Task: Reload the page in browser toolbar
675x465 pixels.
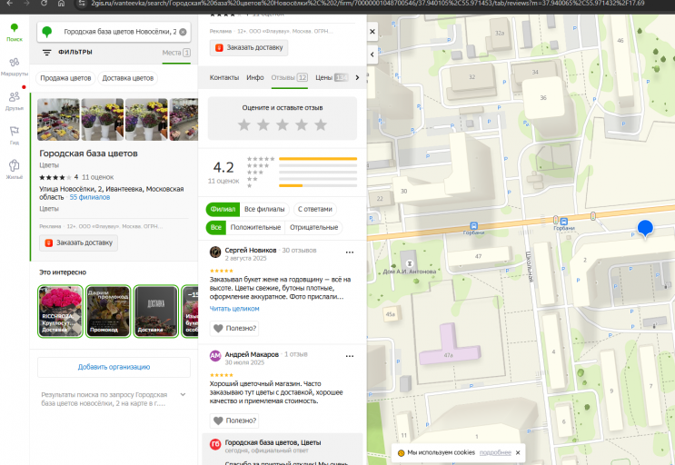Action: coord(44,4)
